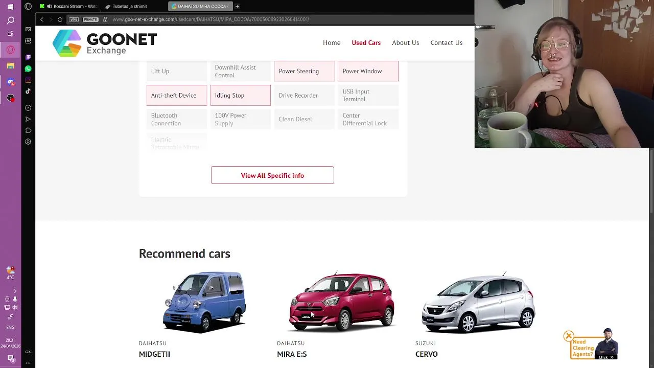654x368 pixels.
Task: Open WhatsApp in the Opera sidebar
Action: (28, 68)
